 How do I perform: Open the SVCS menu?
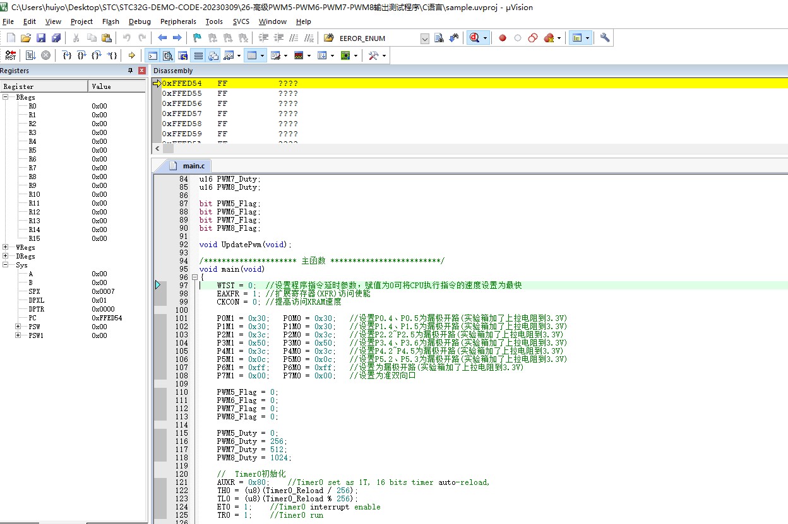click(241, 21)
